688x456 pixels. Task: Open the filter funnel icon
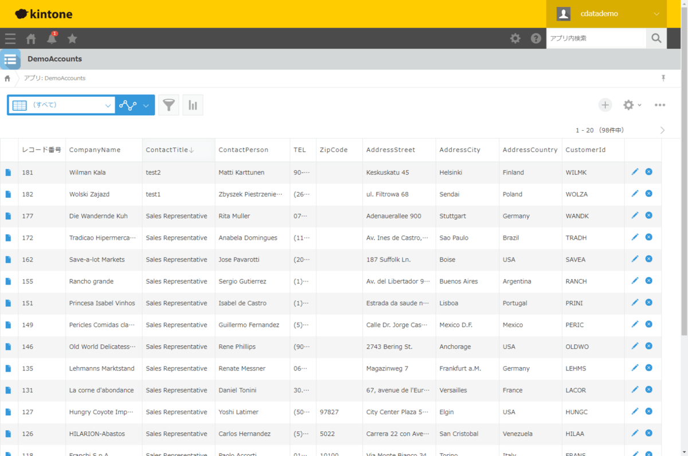click(x=169, y=105)
